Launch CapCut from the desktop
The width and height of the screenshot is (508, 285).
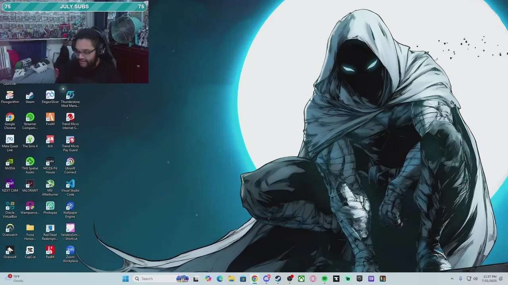30,252
